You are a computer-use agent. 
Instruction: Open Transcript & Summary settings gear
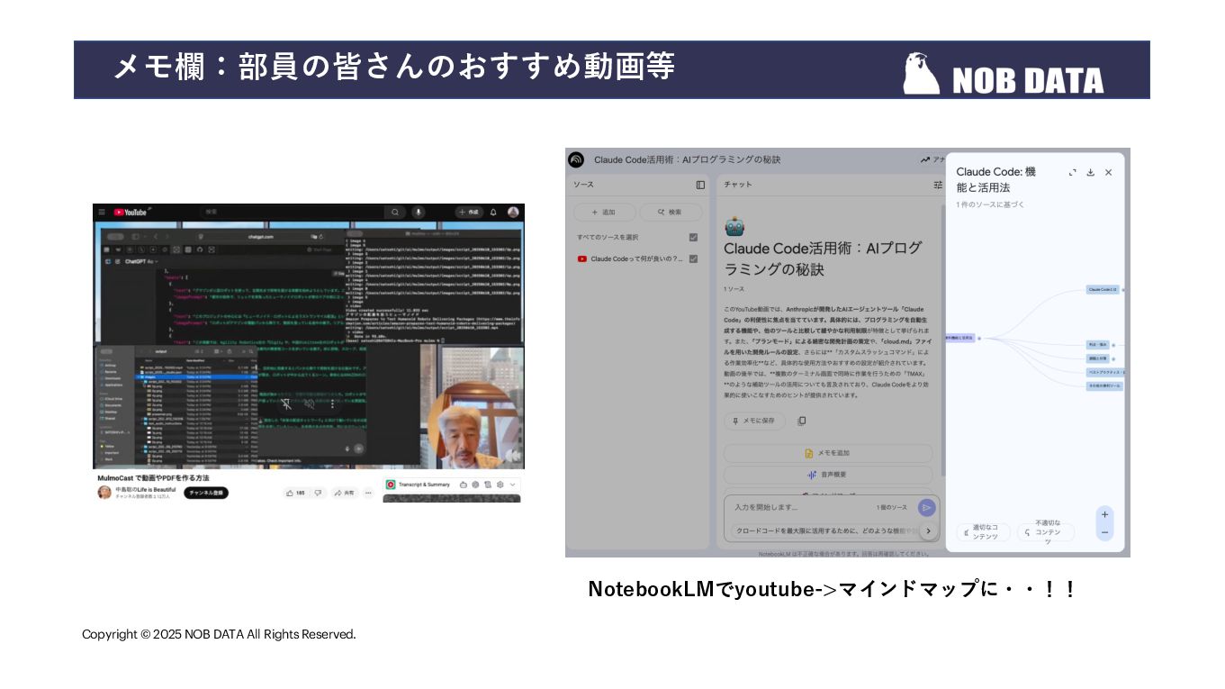[500, 485]
